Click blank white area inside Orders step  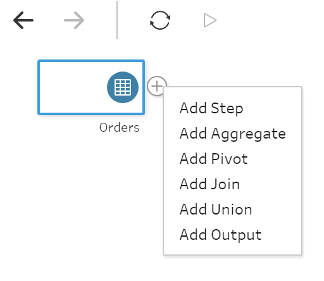pos(72,87)
